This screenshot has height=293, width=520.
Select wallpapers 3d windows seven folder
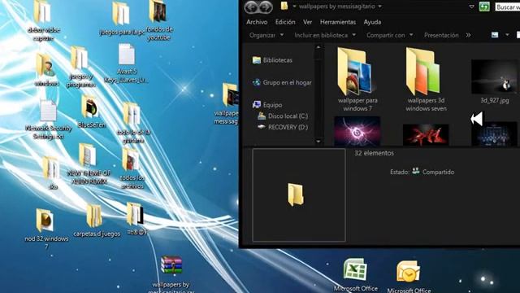coord(426,80)
